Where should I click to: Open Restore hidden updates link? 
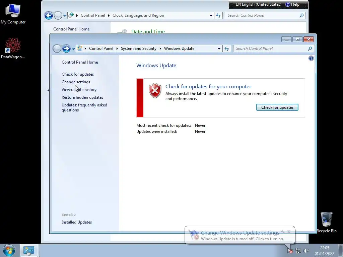pos(82,97)
